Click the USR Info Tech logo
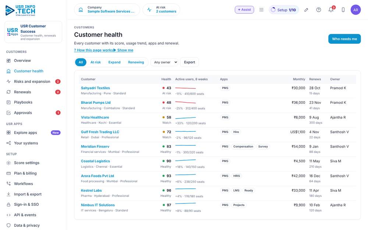The image size is (368, 230). pos(20,11)
